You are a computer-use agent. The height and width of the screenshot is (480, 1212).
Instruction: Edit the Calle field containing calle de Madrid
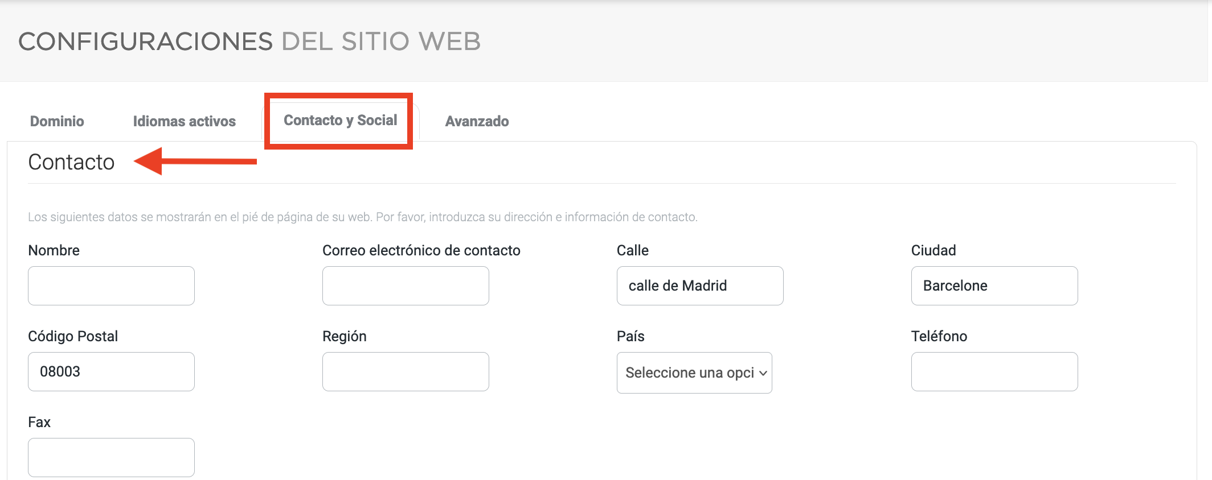(700, 285)
